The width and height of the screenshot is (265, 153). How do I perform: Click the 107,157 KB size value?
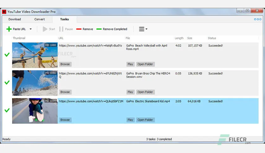[x=195, y=46]
